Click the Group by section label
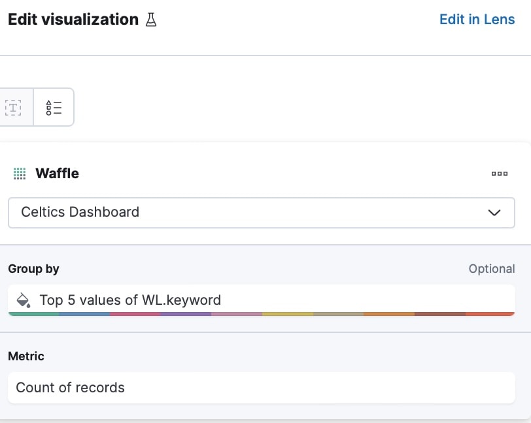Viewport: 531px width, 423px height. pyautogui.click(x=33, y=269)
